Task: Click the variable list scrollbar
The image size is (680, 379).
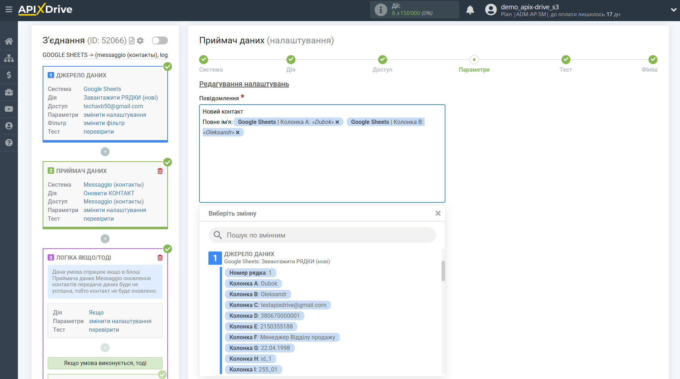Action: tap(443, 271)
